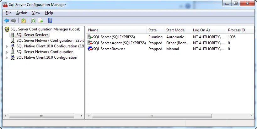Open the View menu
The width and height of the screenshot is (257, 129).
click(36, 13)
